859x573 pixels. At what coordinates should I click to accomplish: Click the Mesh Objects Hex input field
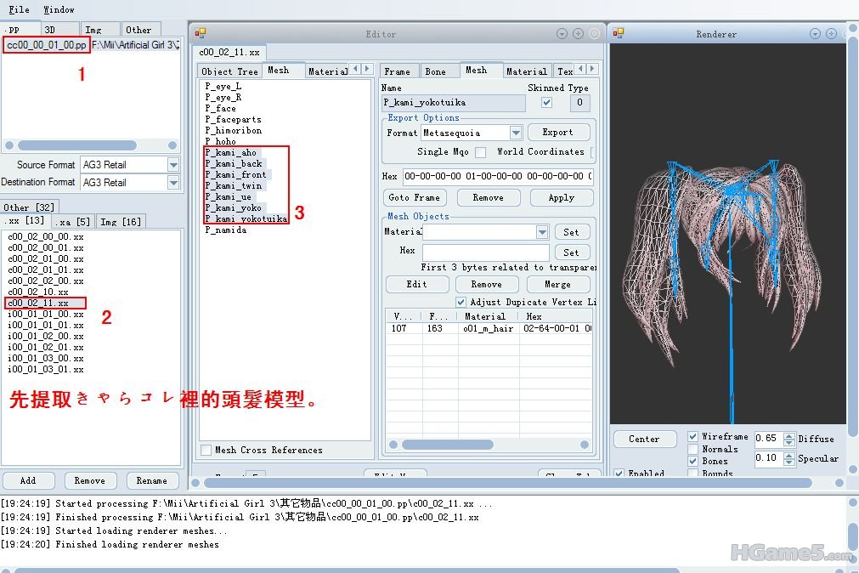click(485, 252)
